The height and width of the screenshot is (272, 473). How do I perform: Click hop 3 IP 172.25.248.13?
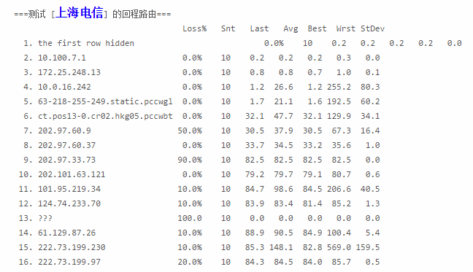tap(69, 72)
